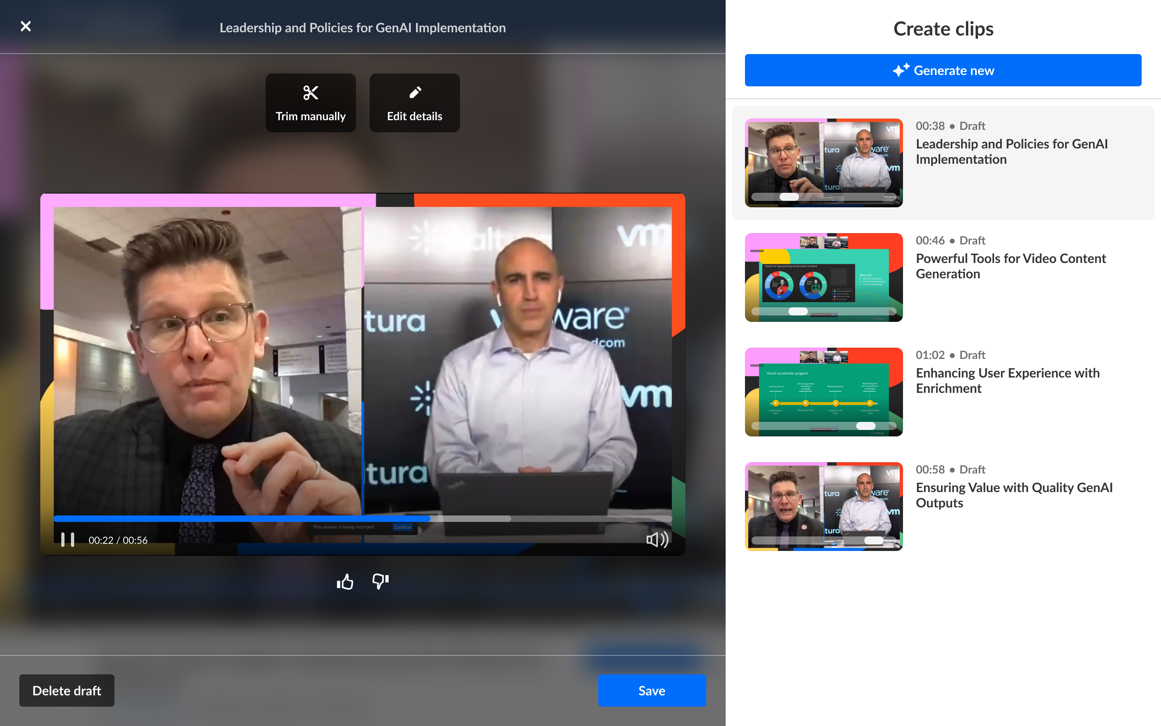Click the 00:22 / 00:56 time display
The width and height of the screenshot is (1161, 726).
tap(118, 540)
